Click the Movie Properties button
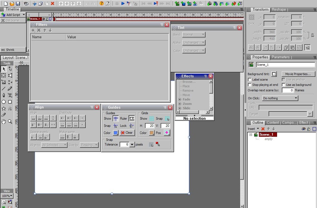Image resolution: width=317 pixels, height=208 pixels. [298, 74]
